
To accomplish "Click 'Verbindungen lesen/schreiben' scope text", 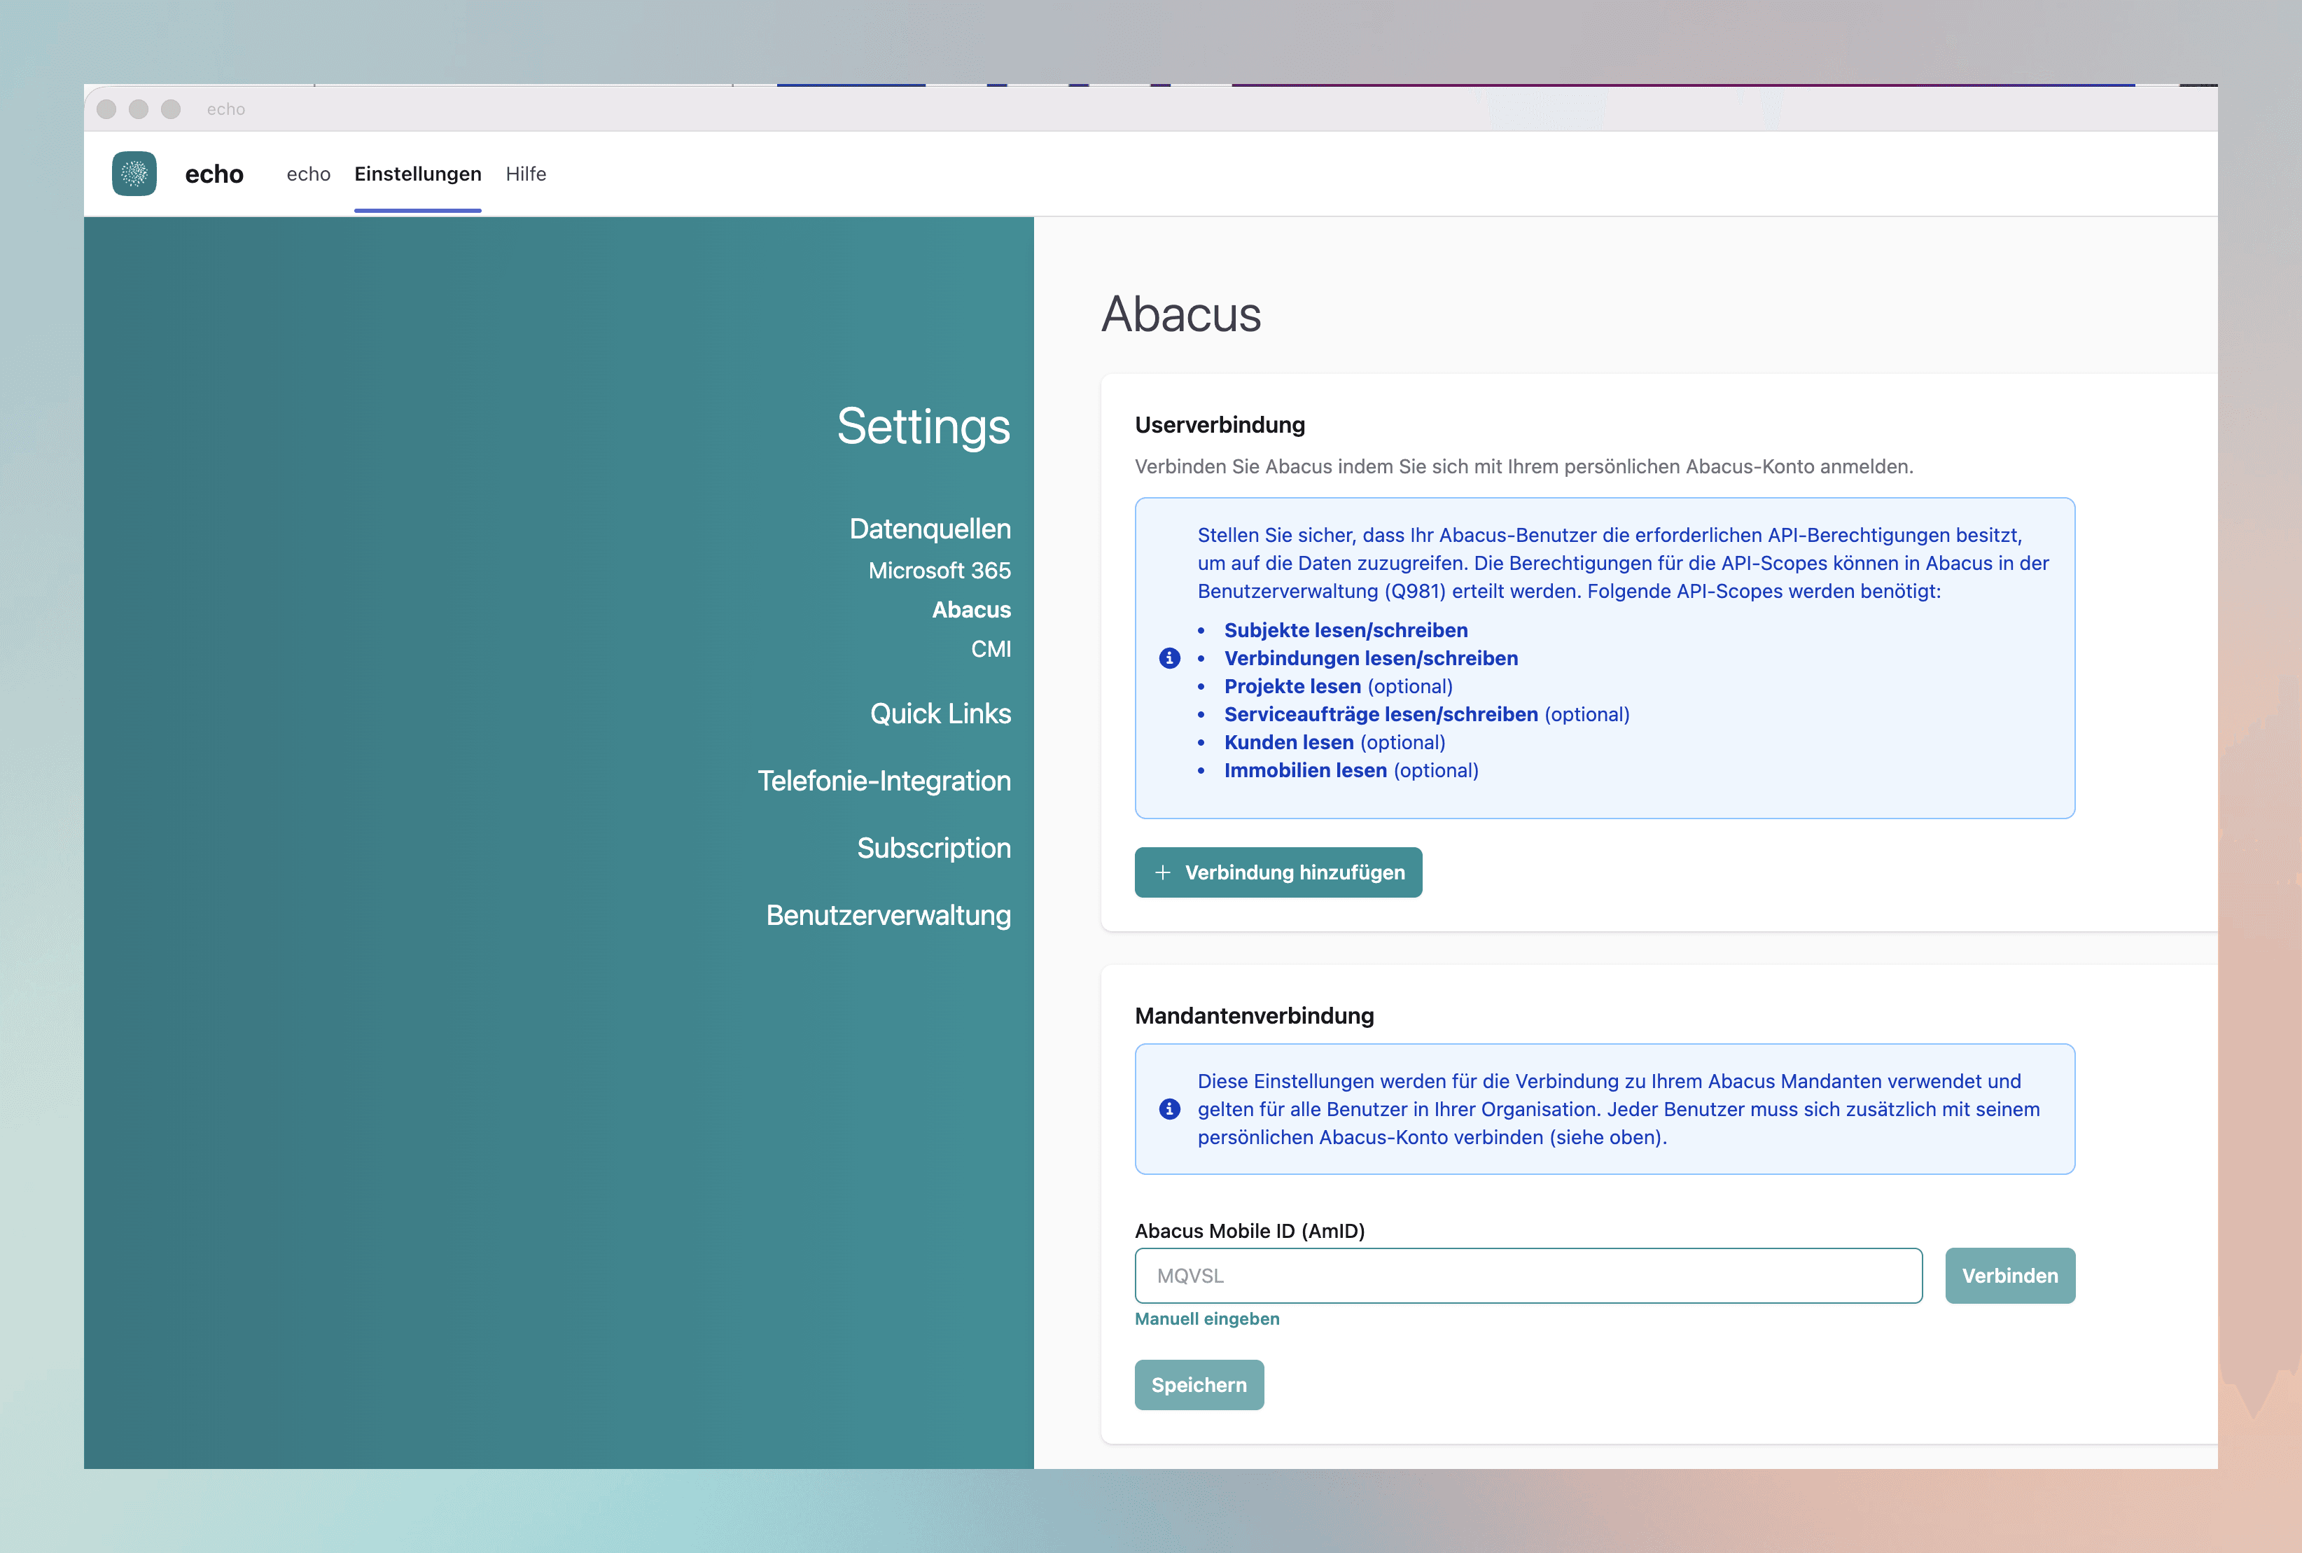I will pyautogui.click(x=1372, y=659).
